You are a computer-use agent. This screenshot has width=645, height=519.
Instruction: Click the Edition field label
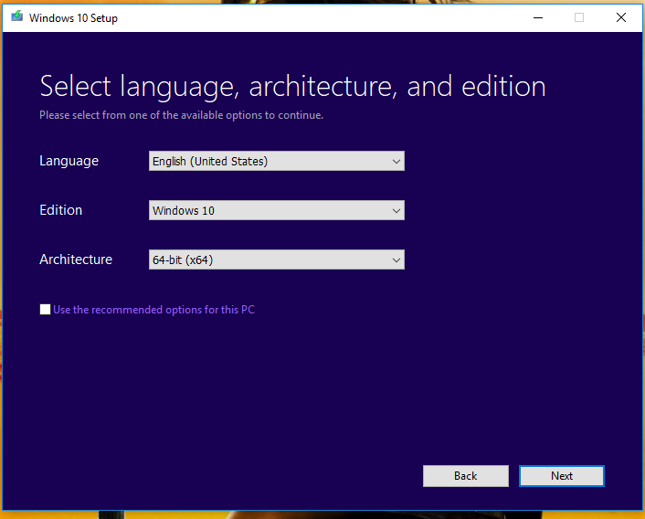point(61,210)
